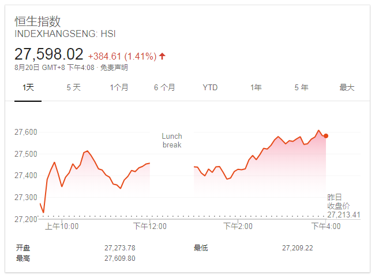This screenshot has height=277, width=375.
Task: Click the 下午2:00 time axis label
Action: [x=238, y=226]
